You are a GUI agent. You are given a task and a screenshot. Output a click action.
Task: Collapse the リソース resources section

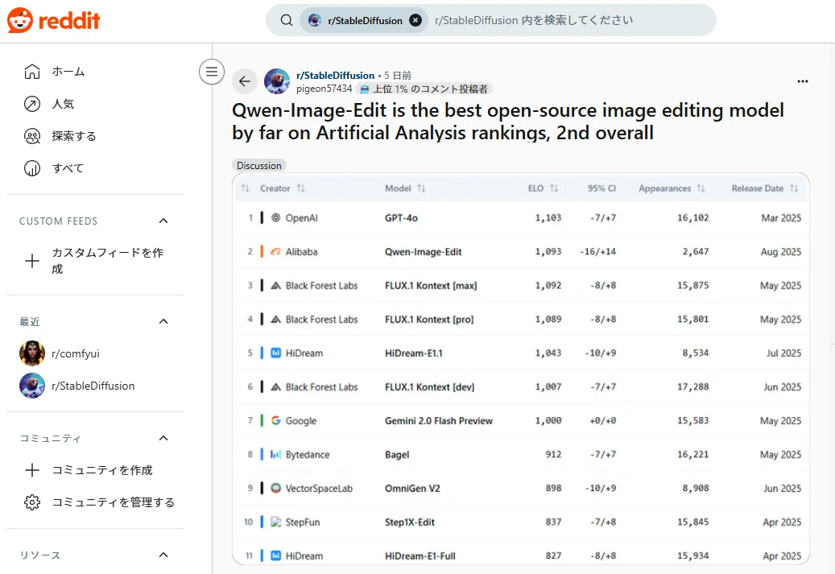click(163, 555)
